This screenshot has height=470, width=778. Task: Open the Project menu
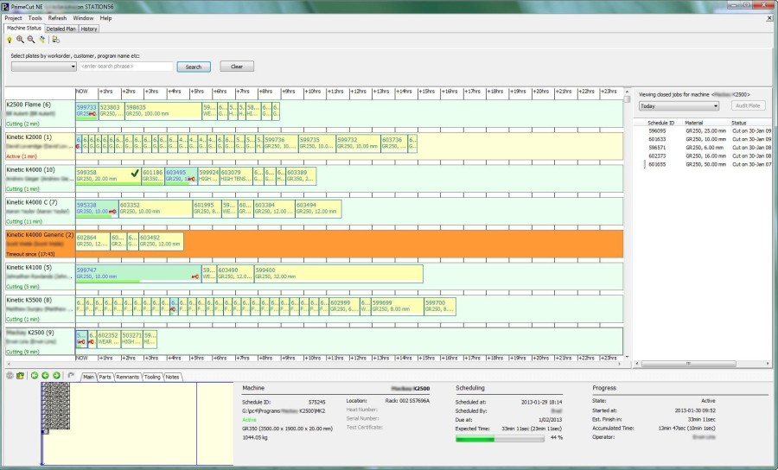coord(13,18)
